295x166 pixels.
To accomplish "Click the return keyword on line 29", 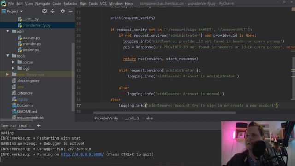I will pos(130,59).
